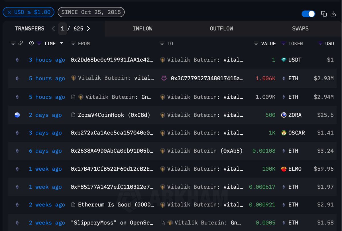Image resolution: width=342 pixels, height=231 pixels.
Task: Expand the TIME sort dropdown arrow
Action: (61, 43)
